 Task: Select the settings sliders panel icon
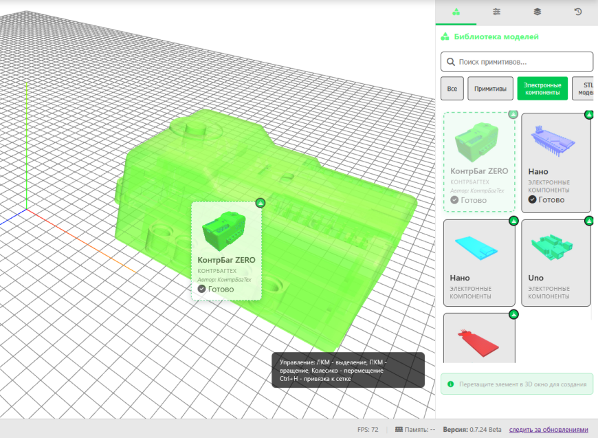point(496,12)
